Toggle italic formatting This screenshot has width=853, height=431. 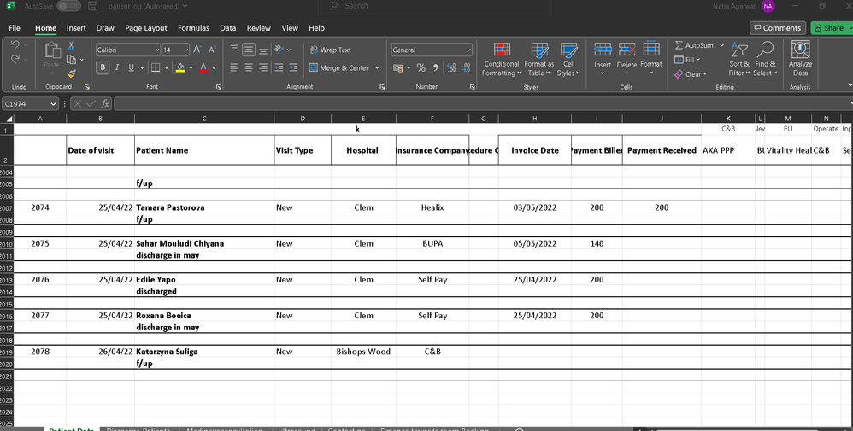pyautogui.click(x=118, y=67)
